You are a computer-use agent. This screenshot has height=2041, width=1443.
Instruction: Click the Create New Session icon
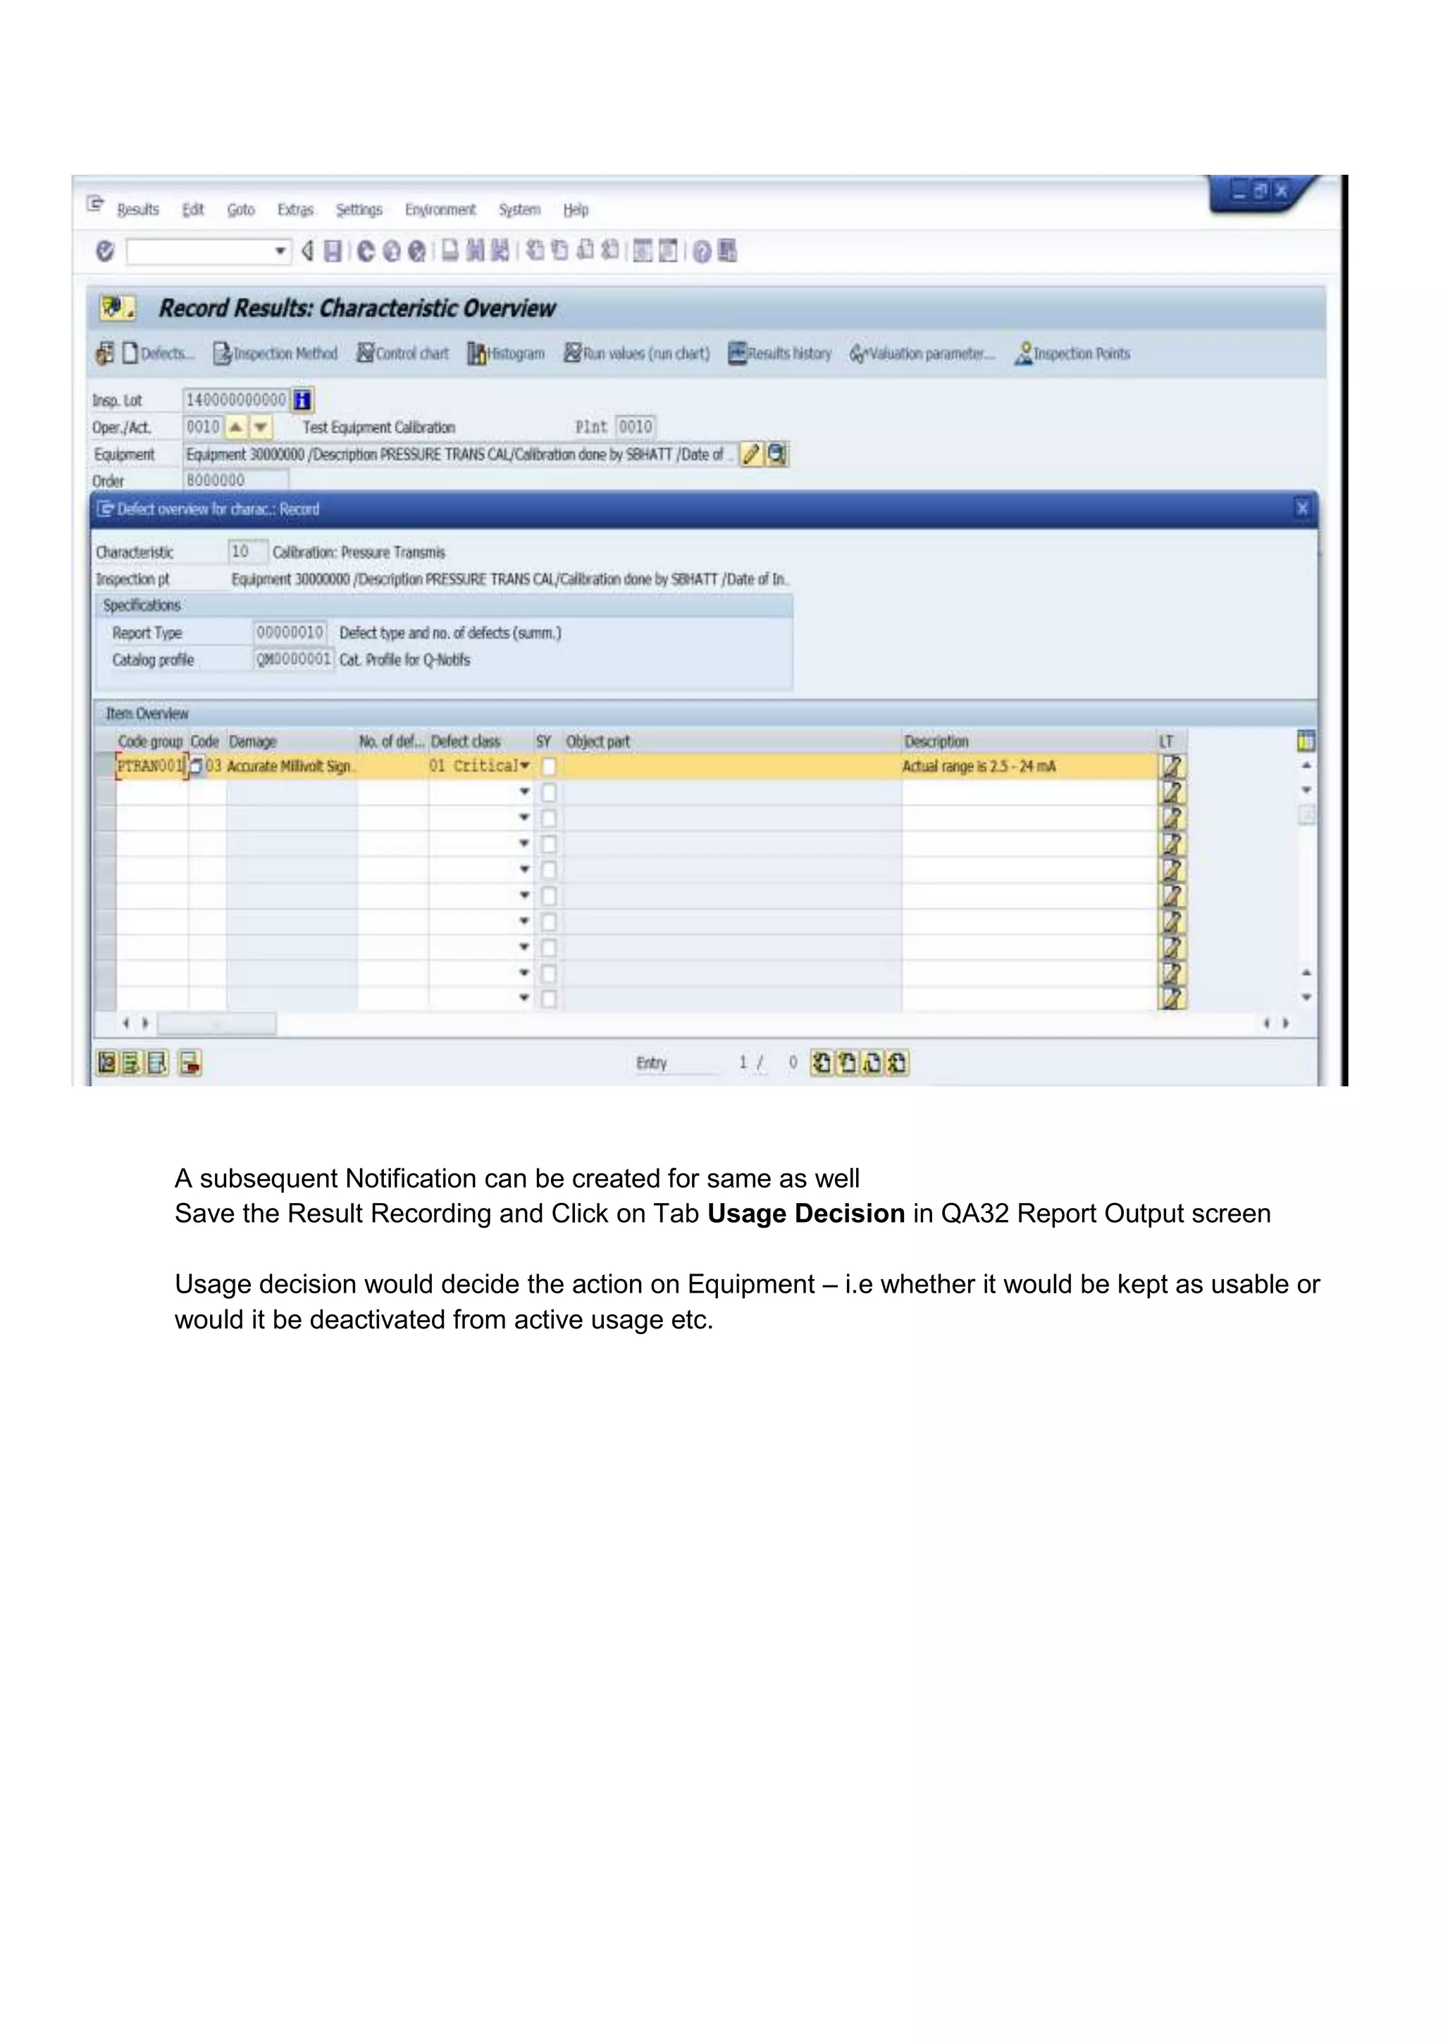coord(643,252)
